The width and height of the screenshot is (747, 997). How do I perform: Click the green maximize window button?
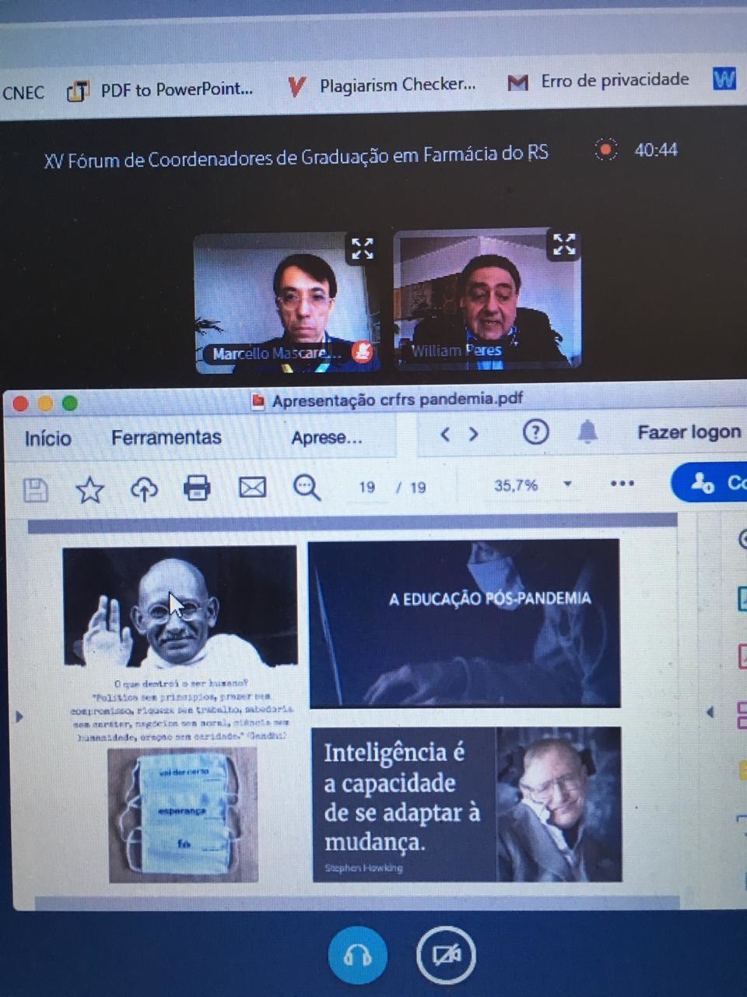[70, 403]
